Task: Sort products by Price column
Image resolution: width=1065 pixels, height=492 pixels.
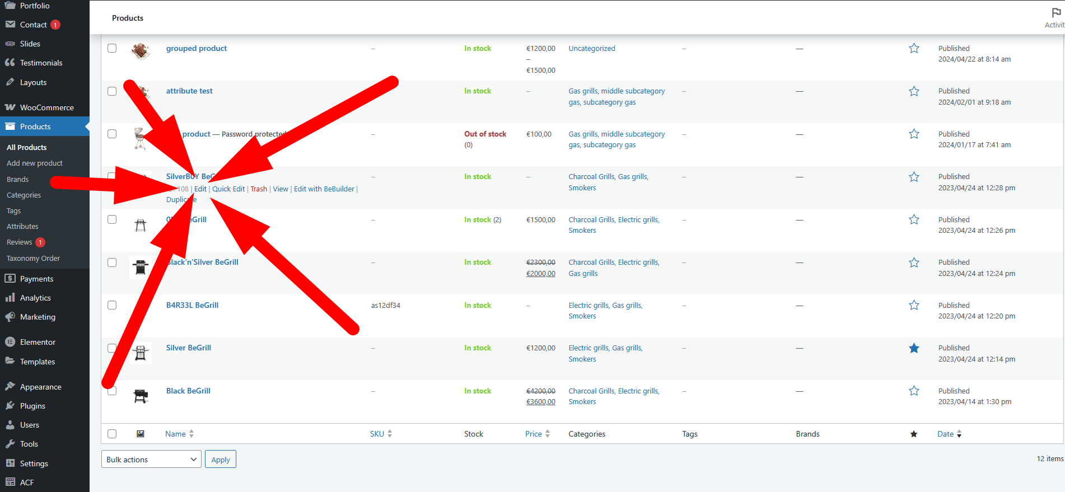Action: 538,434
